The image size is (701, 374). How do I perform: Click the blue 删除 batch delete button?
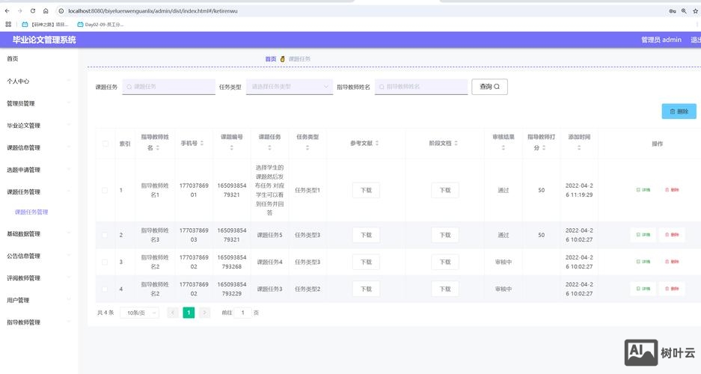pos(679,111)
